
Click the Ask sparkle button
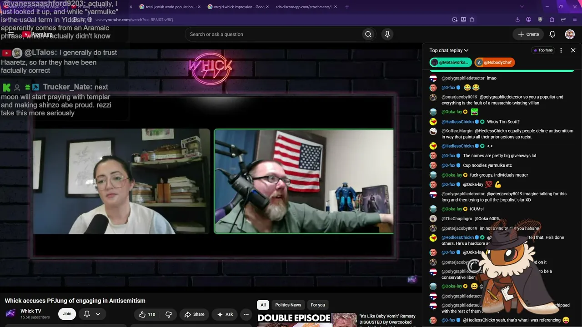coord(225,314)
